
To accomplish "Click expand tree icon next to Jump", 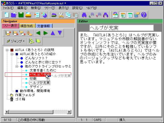I will point(31,41).
